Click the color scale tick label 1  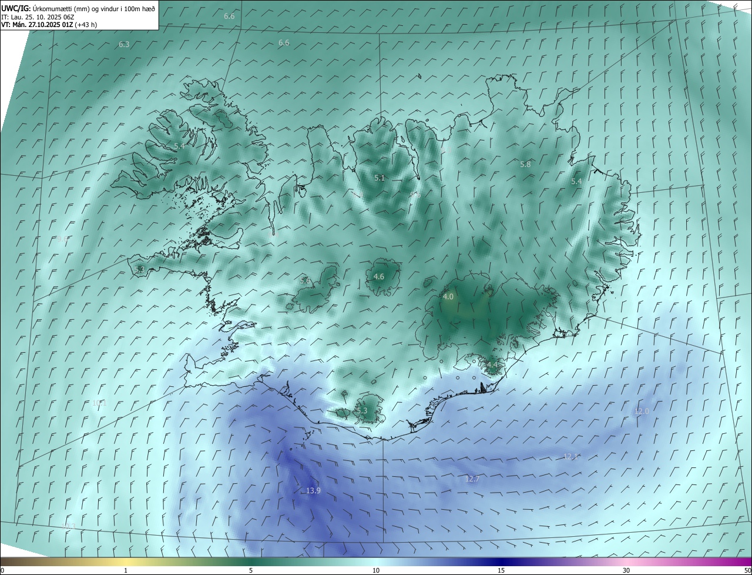(126, 571)
